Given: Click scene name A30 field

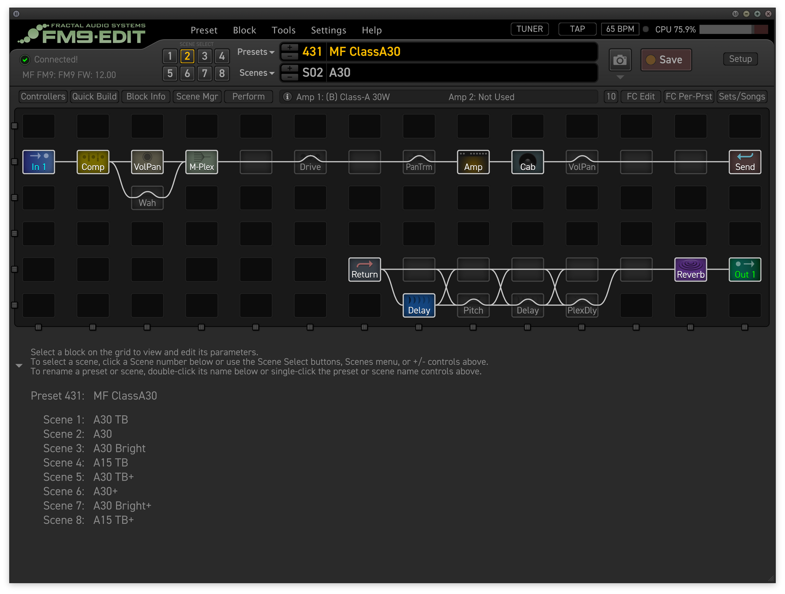Looking at the screenshot, I should (461, 73).
